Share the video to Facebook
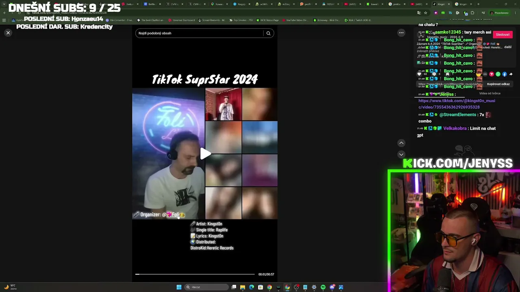The width and height of the screenshot is (520, 292). [x=505, y=74]
